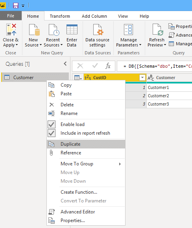
Task: Click into the formula bar input
Action: pos(154,66)
